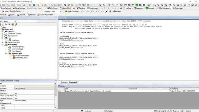Screen dimensions: 199x112
Task: Select the green Body selection filter cube
Action: 137,5
